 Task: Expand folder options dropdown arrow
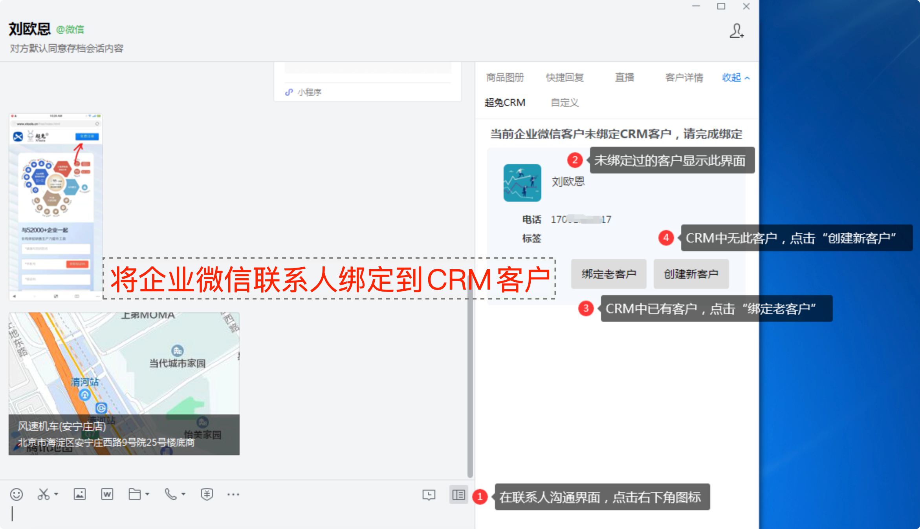click(x=147, y=494)
